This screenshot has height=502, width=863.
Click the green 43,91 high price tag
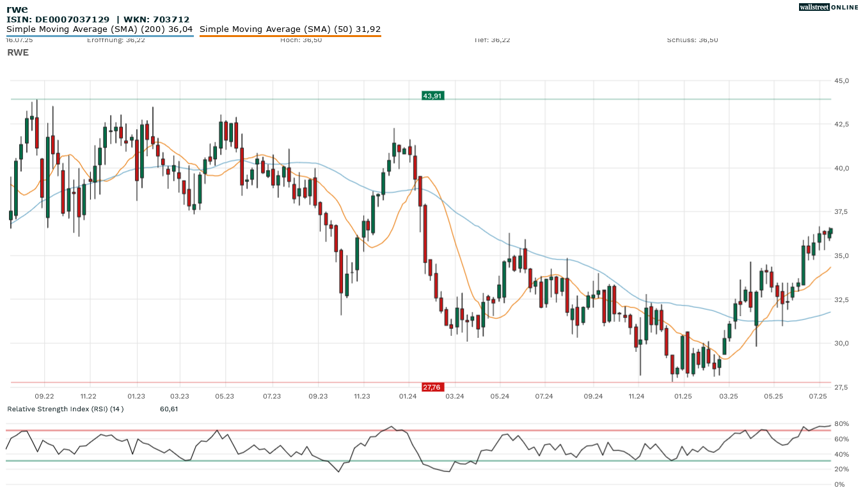pyautogui.click(x=432, y=96)
